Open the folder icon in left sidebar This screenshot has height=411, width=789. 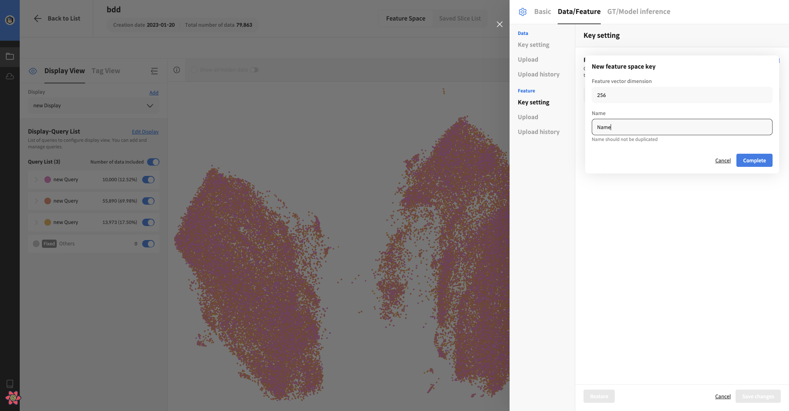click(10, 56)
